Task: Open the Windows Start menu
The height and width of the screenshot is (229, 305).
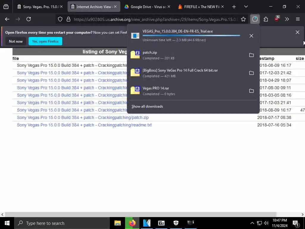Action: coord(7,223)
